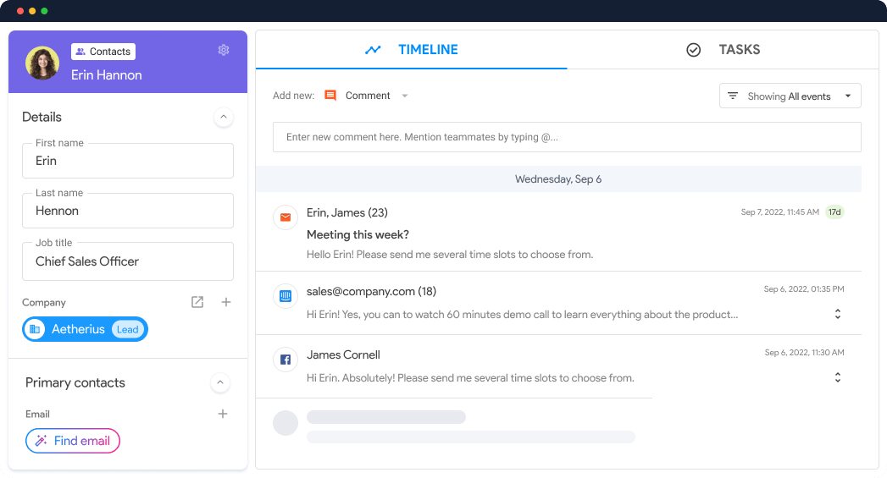Click the Timeline graph icon
The width and height of the screenshot is (887, 478).
click(373, 50)
